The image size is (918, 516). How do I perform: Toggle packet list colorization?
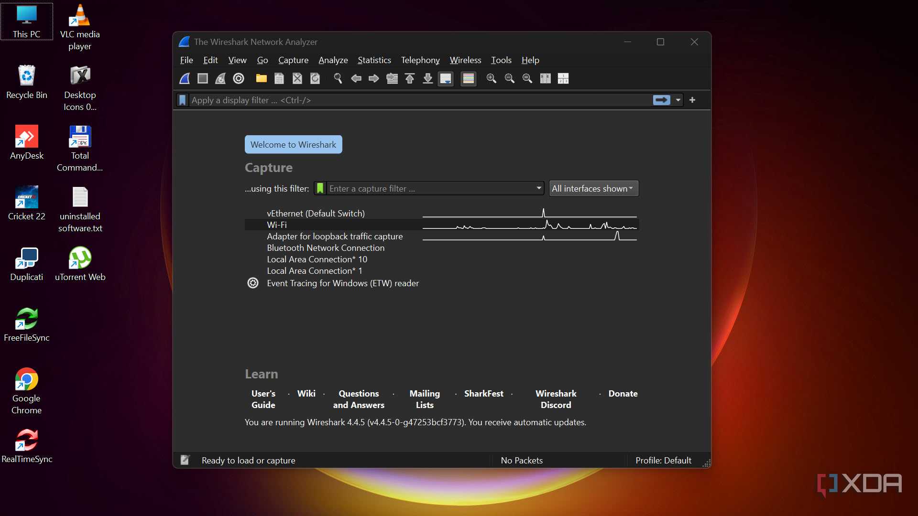(x=469, y=78)
